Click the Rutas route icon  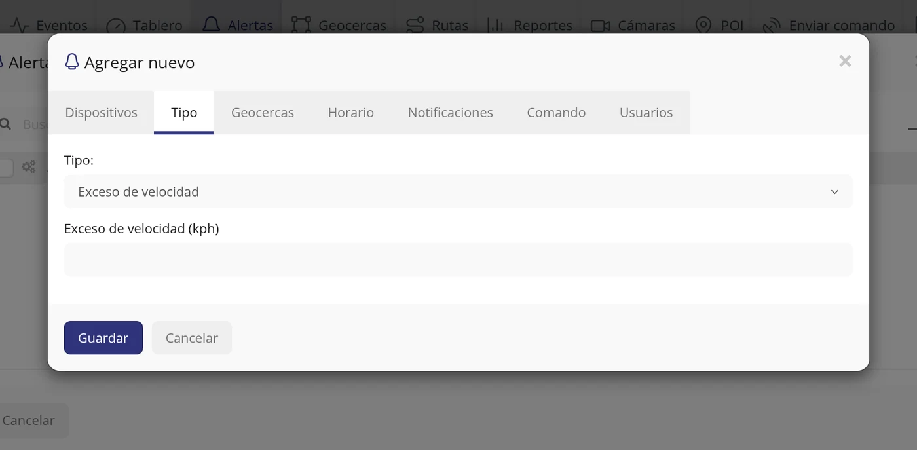coord(415,25)
